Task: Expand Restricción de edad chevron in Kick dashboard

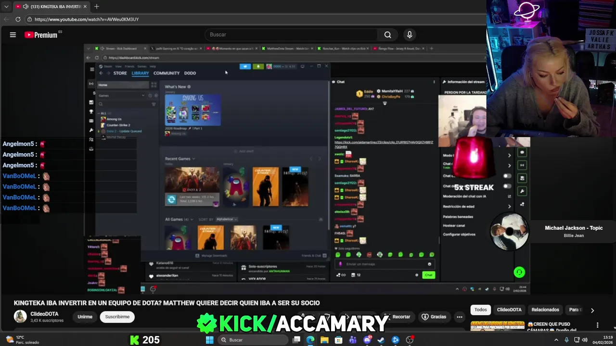Action: coord(509,207)
